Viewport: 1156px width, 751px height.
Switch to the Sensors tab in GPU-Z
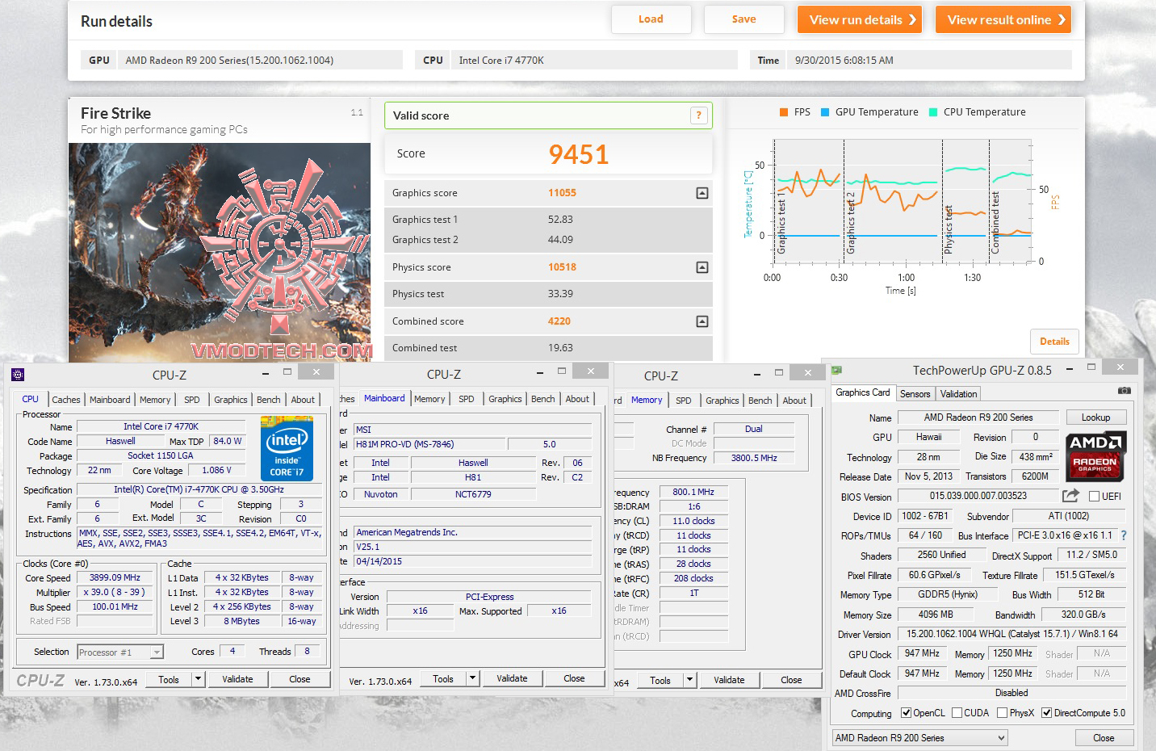tap(915, 394)
